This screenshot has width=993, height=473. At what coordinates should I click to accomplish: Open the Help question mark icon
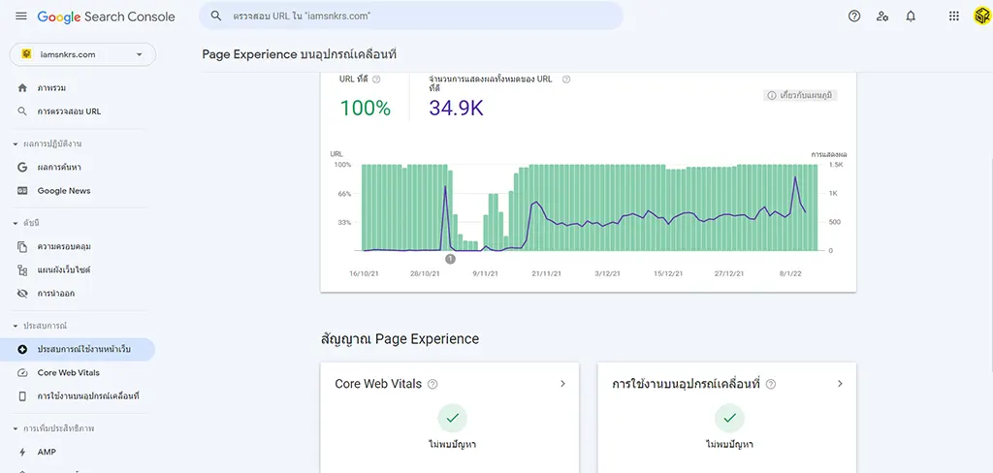pyautogui.click(x=854, y=16)
